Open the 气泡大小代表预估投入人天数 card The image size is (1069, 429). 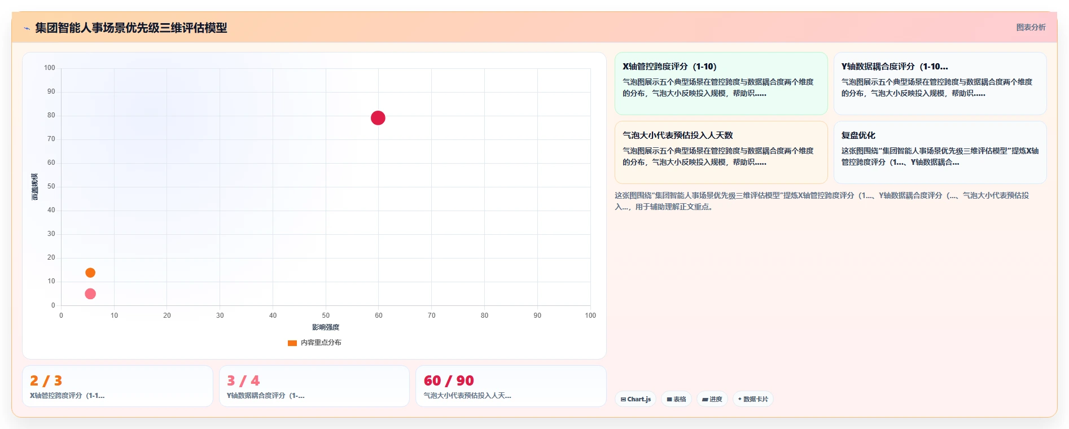(721, 152)
